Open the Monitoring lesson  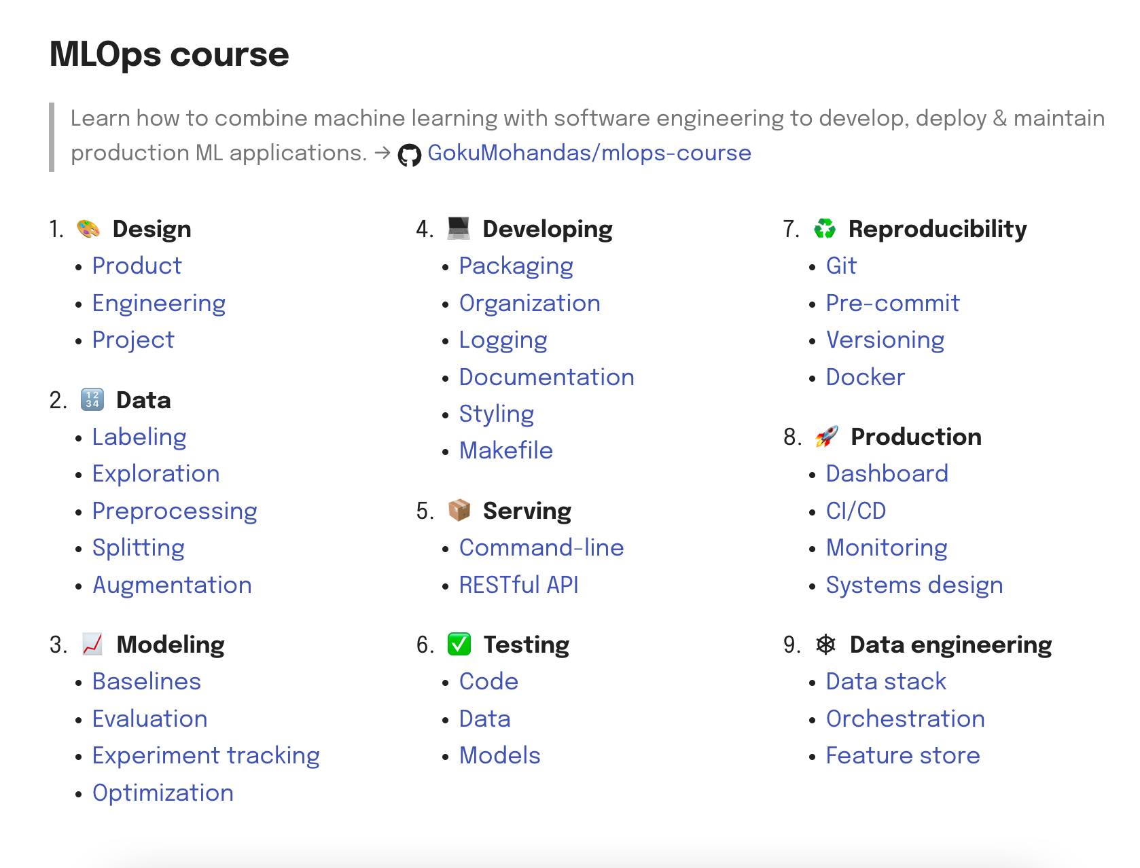887,547
